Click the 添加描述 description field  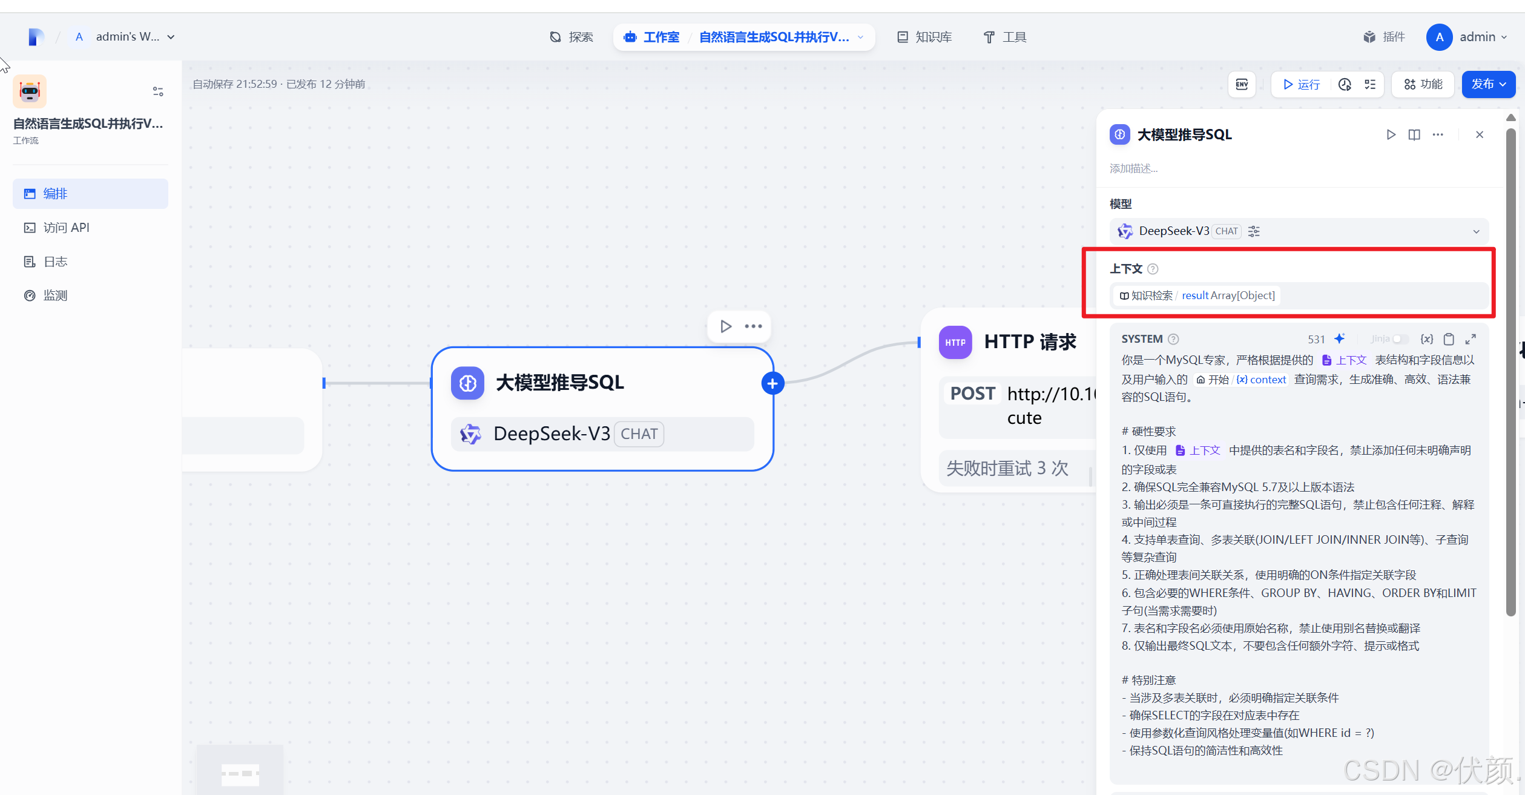coord(1133,168)
